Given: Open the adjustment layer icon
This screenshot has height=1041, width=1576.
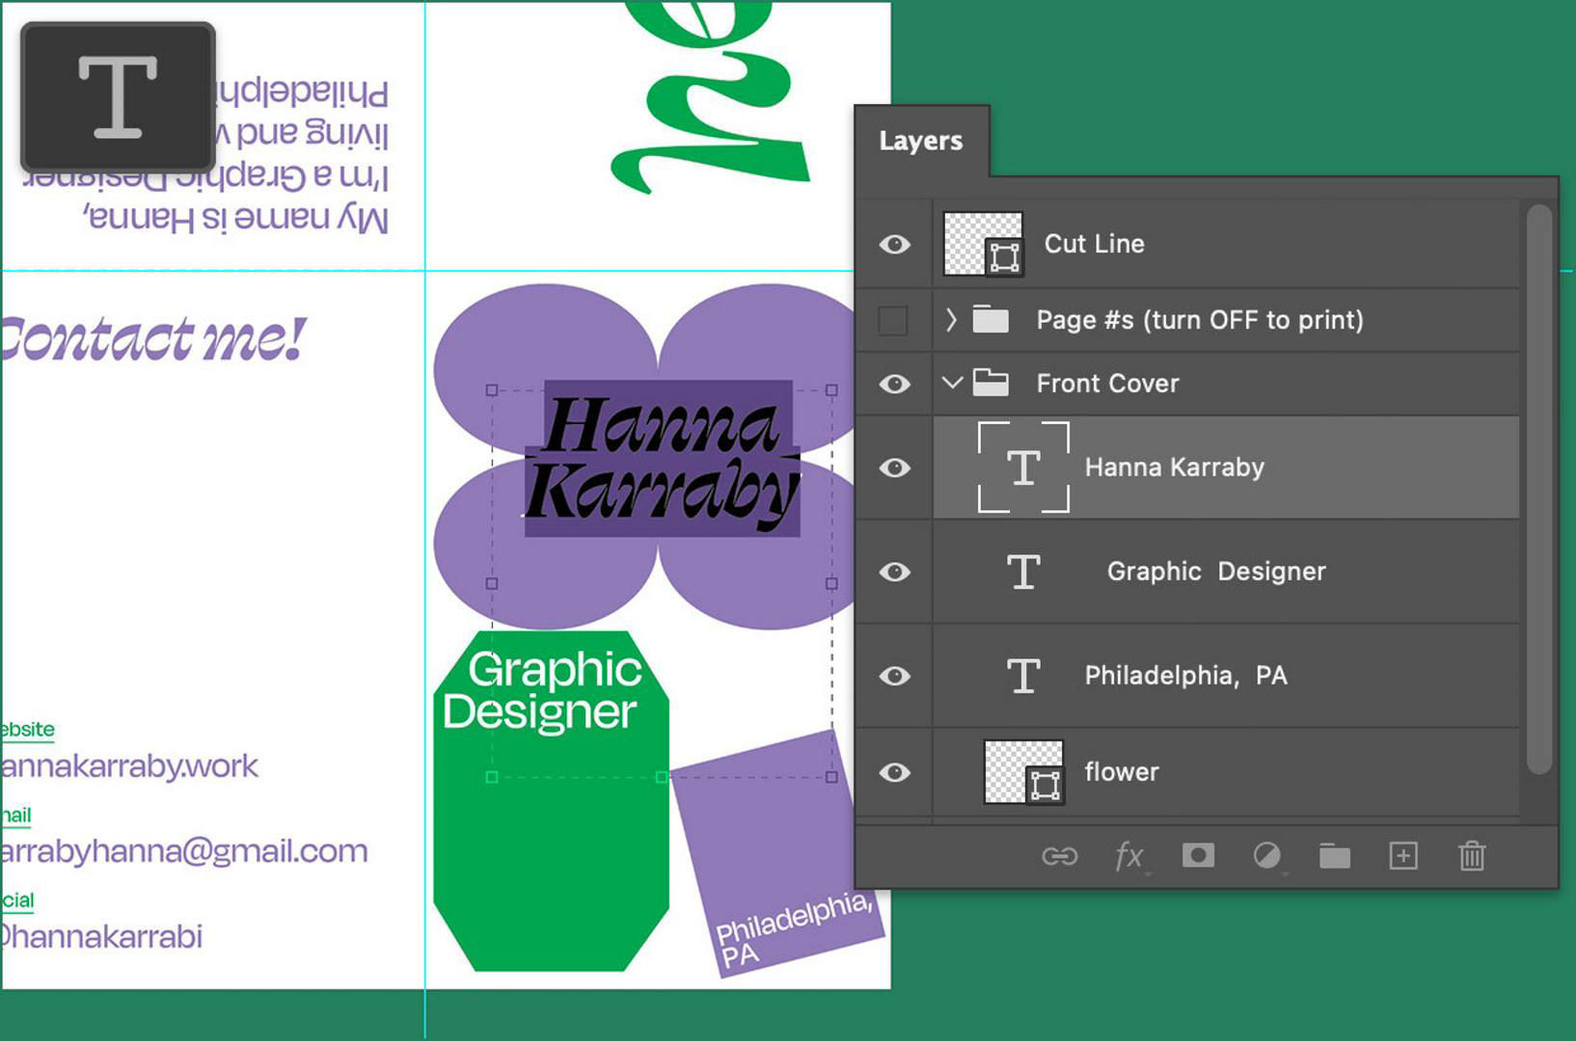Looking at the screenshot, I should pos(1265,856).
